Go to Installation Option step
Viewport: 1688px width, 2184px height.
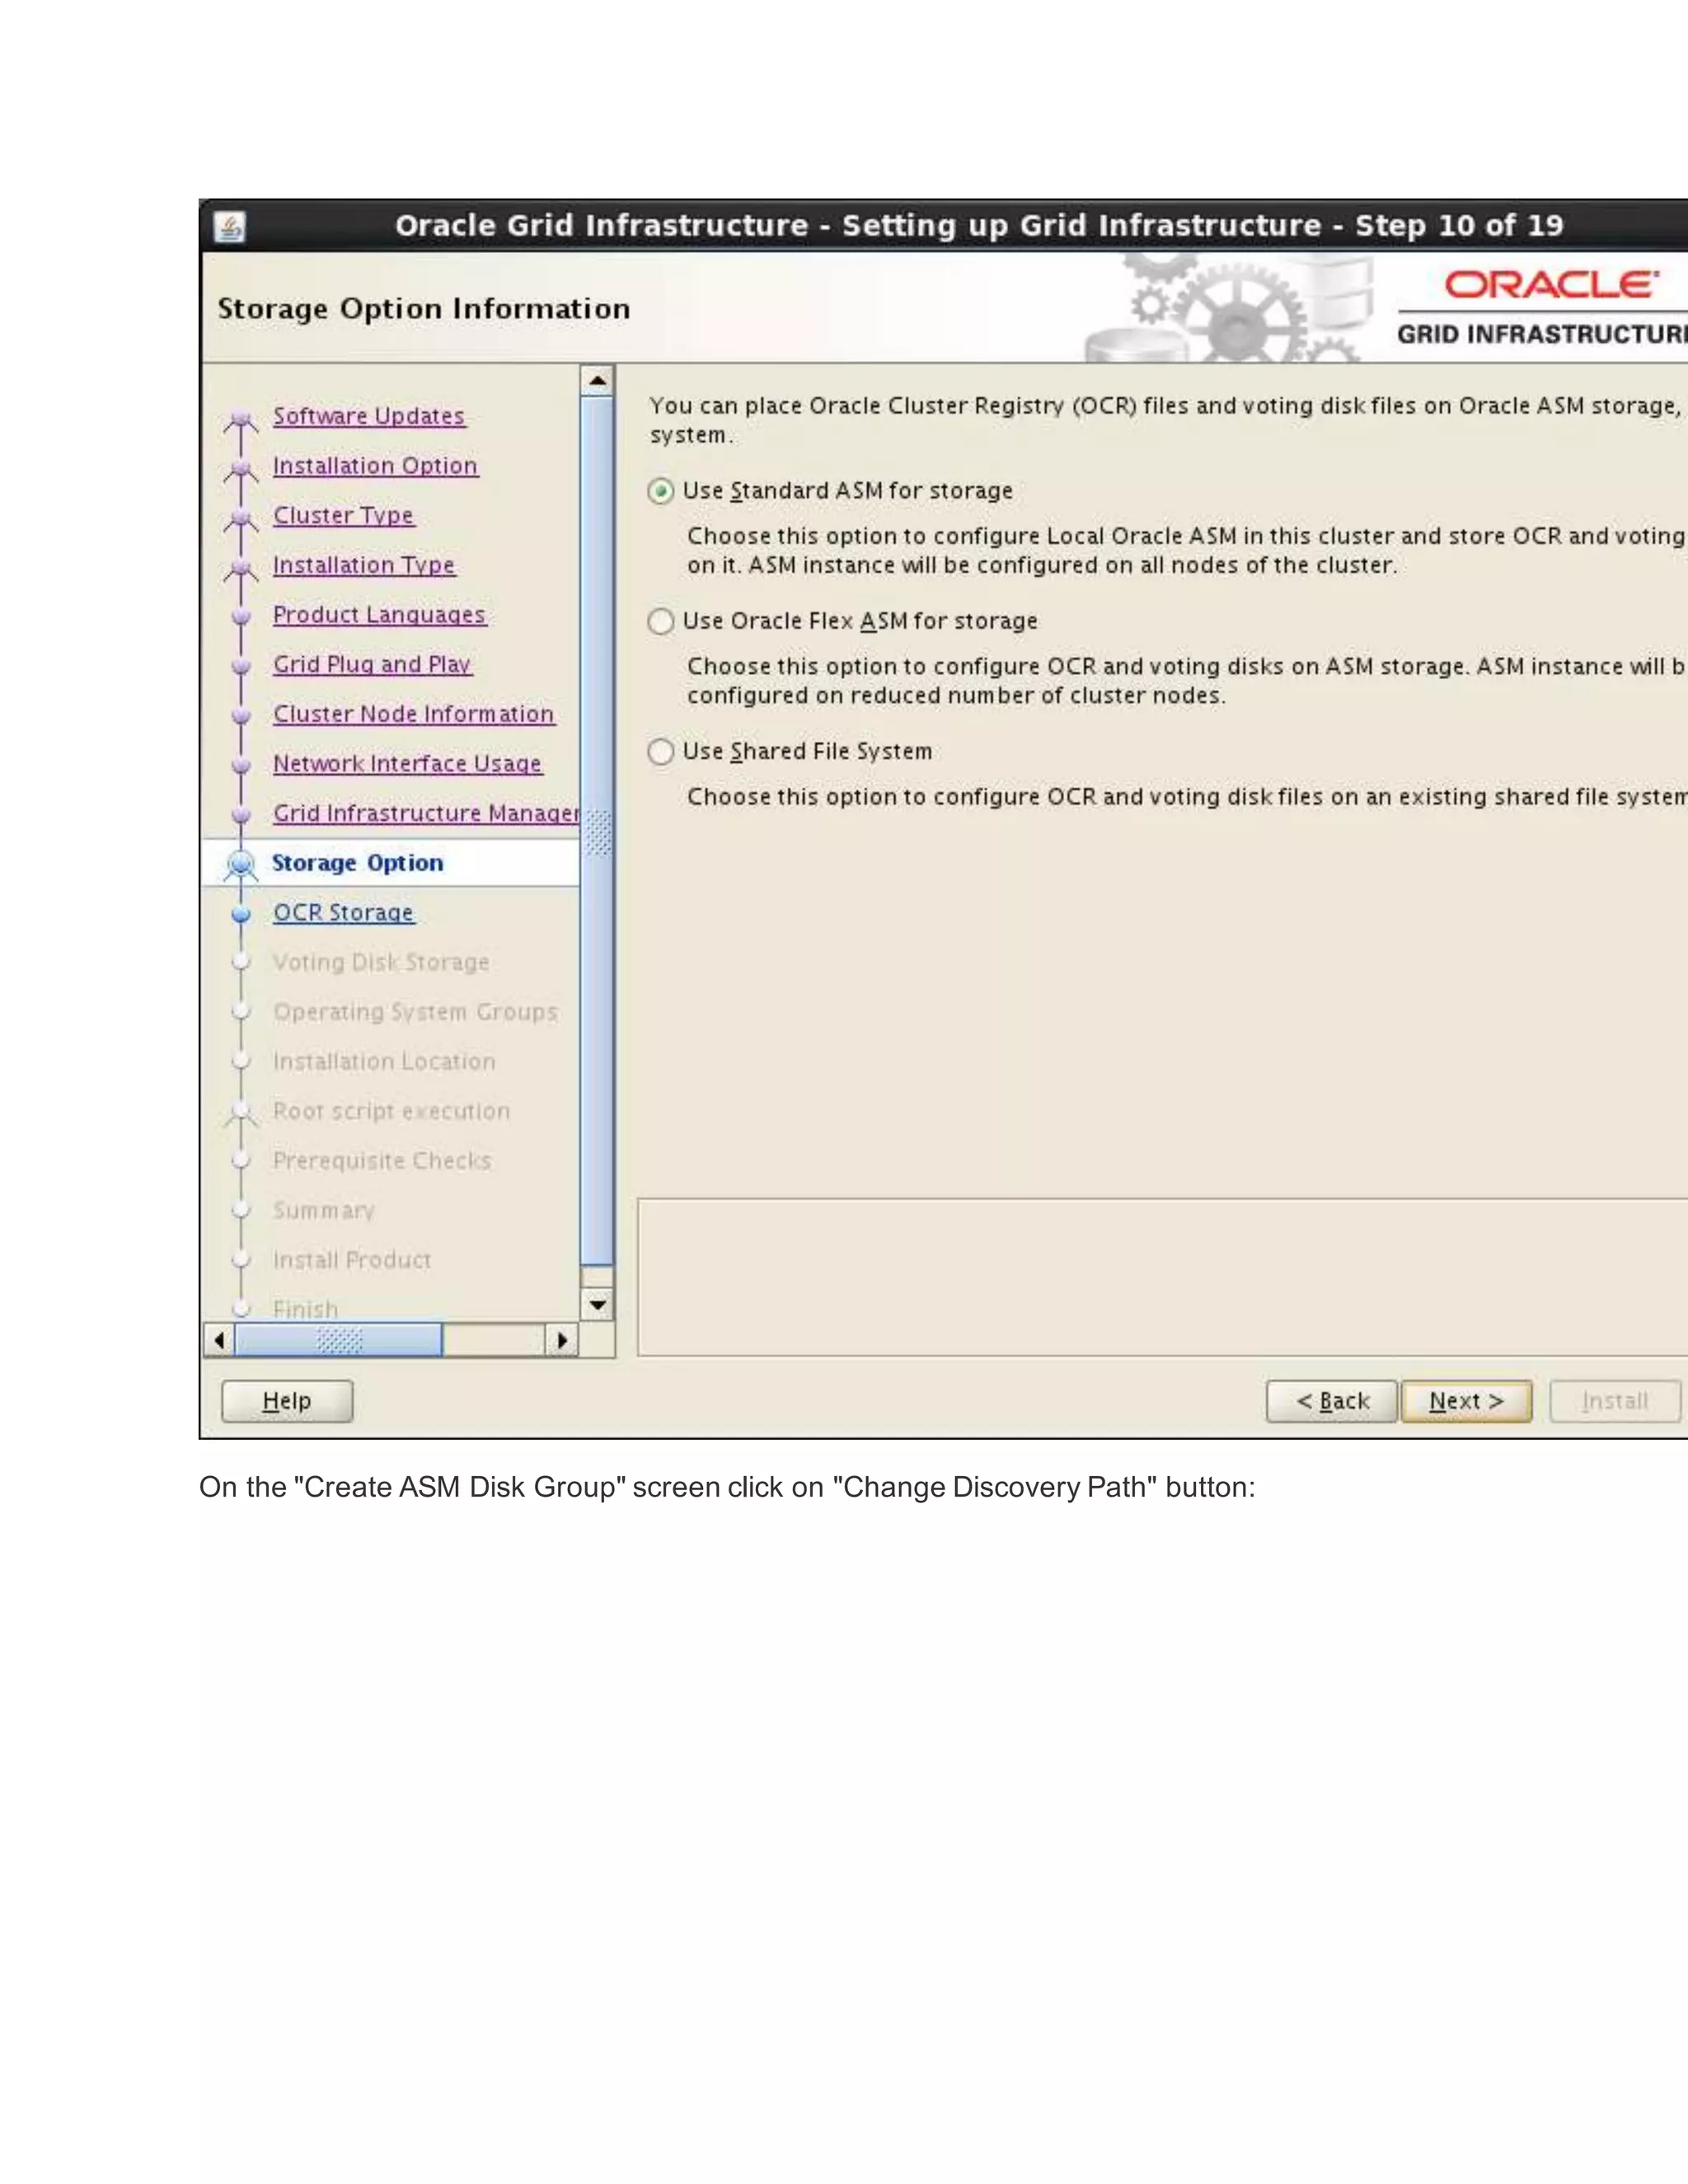[375, 466]
